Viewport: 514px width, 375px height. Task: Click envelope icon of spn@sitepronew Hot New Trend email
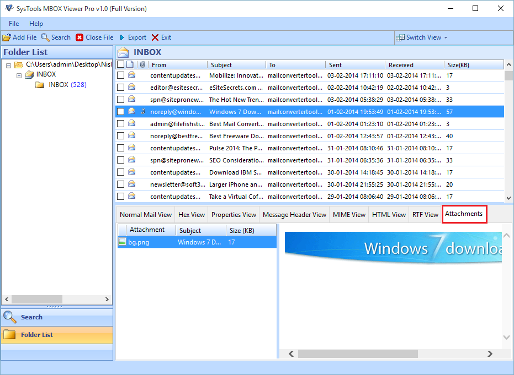pyautogui.click(x=132, y=99)
